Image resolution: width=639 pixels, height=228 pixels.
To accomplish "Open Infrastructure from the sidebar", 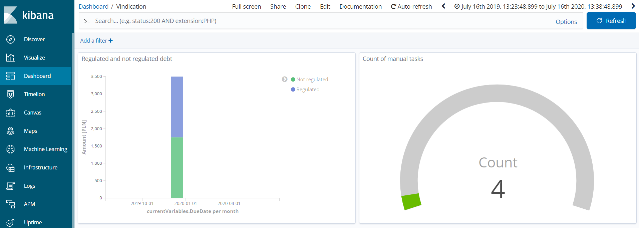I will point(41,167).
